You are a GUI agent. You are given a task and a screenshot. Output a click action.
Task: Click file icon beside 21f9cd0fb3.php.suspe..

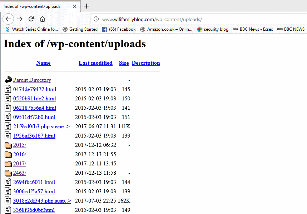pyautogui.click(x=8, y=126)
